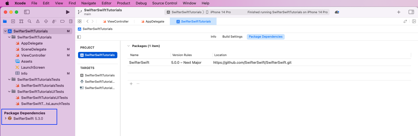The height and width of the screenshot is (136, 418).
Task: Add editor split on right
Action: click(x=414, y=21)
